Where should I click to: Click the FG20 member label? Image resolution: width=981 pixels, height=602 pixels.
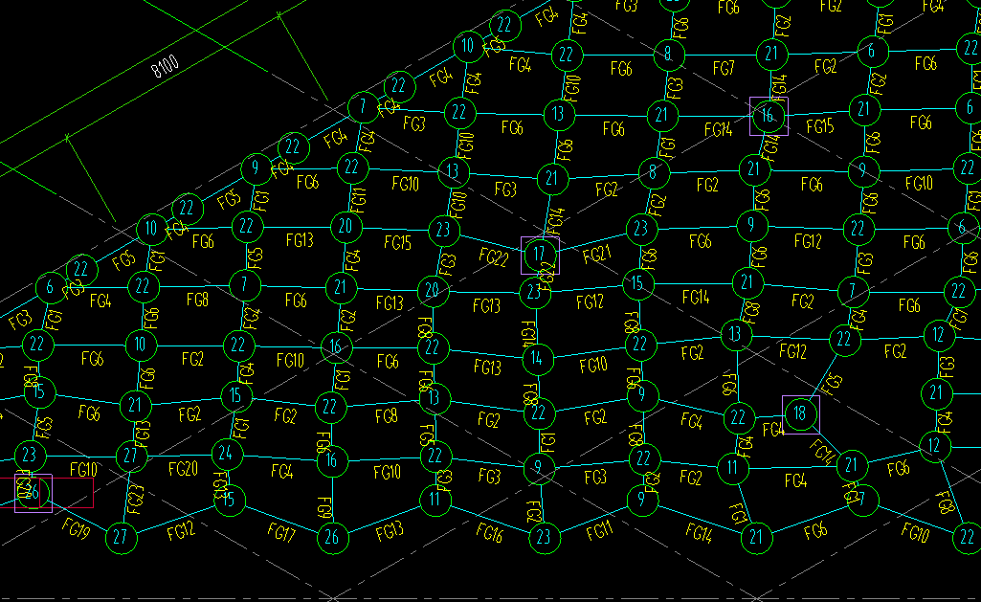(184, 469)
